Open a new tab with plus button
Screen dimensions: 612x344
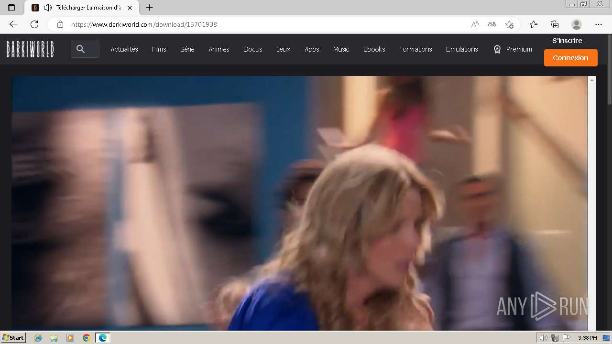click(150, 8)
